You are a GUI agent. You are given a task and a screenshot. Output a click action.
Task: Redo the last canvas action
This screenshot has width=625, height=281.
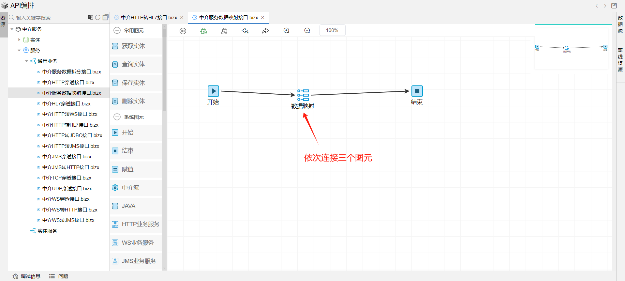[266, 31]
